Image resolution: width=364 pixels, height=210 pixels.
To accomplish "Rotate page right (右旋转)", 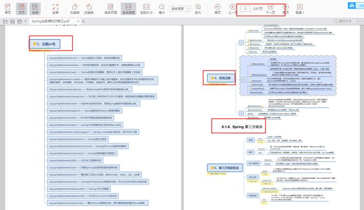I will coord(89,9).
